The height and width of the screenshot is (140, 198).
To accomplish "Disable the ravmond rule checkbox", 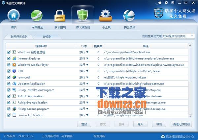I will (x=9, y=77).
